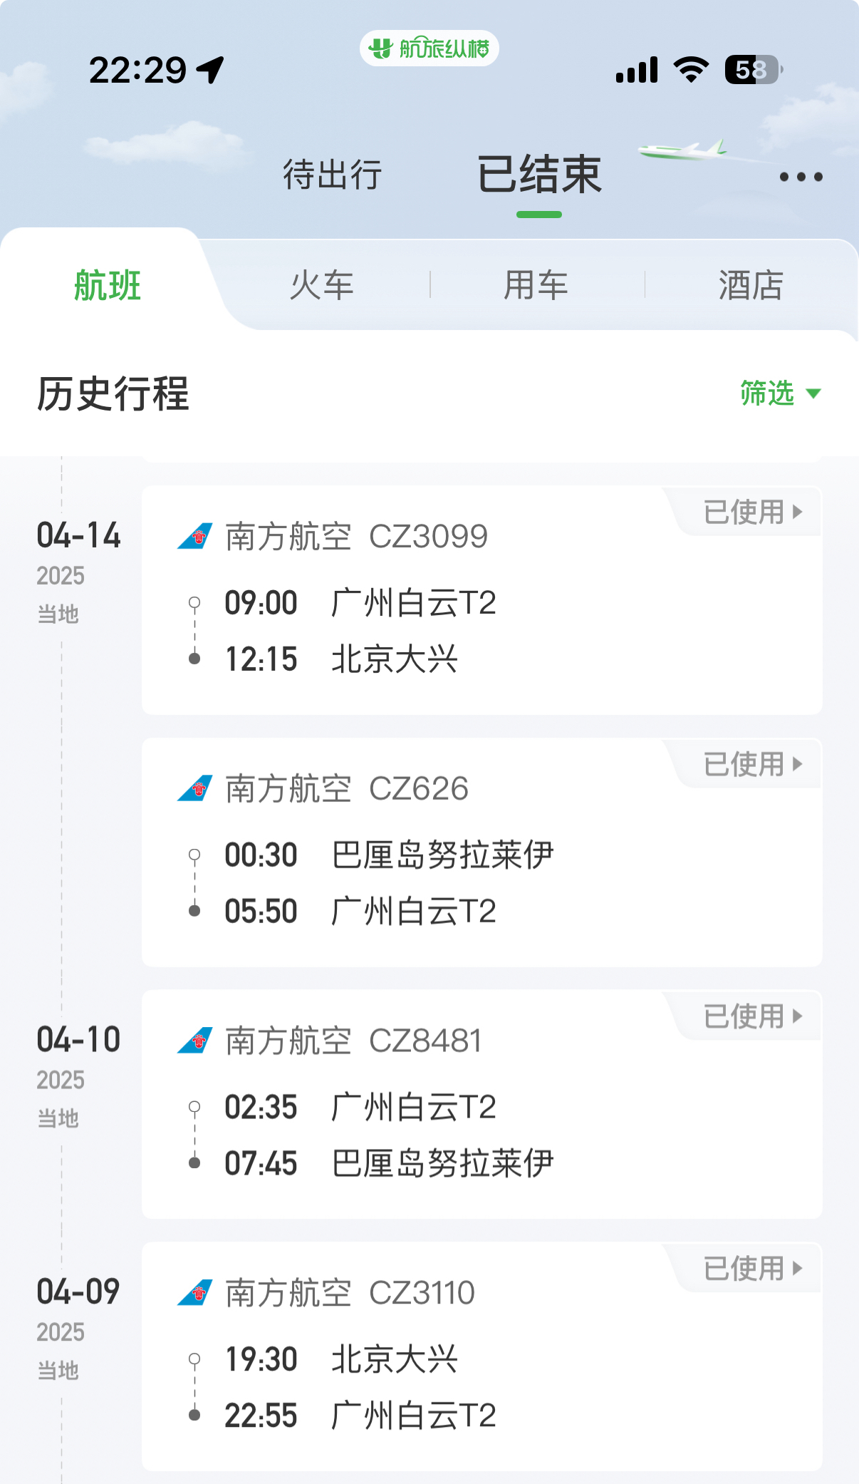Expand 已使用 status on flight CZ8481
This screenshot has width=859, height=1484.
pos(752,1016)
